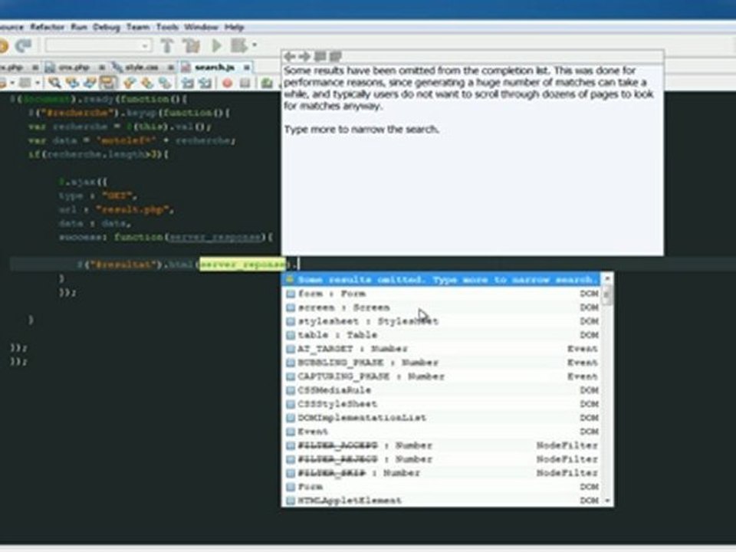Click completion list scrollbar down arrow
The height and width of the screenshot is (552, 736).
pyautogui.click(x=607, y=501)
